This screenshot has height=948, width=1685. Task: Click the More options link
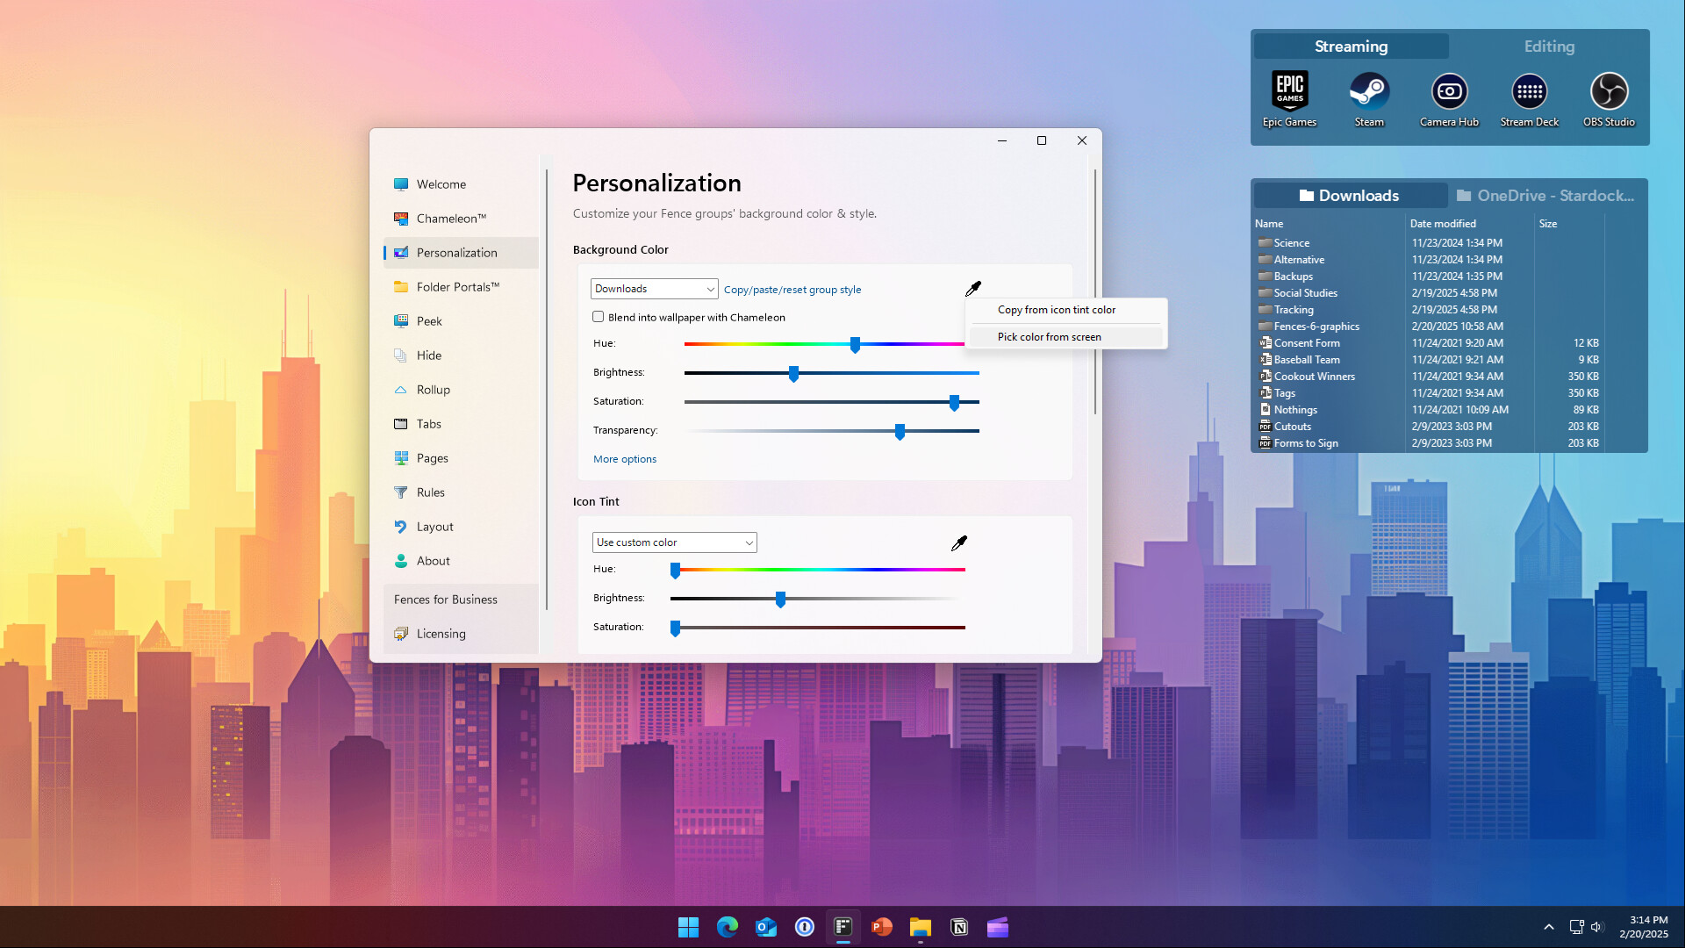[x=624, y=458]
